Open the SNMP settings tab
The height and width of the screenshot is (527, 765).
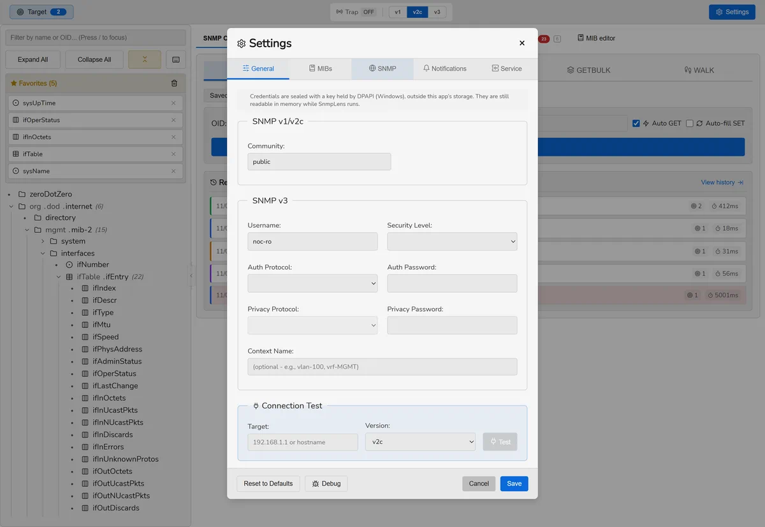point(382,68)
